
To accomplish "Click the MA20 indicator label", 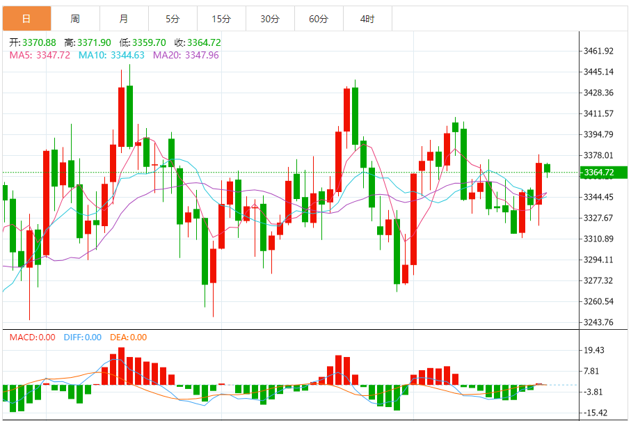I will [186, 55].
